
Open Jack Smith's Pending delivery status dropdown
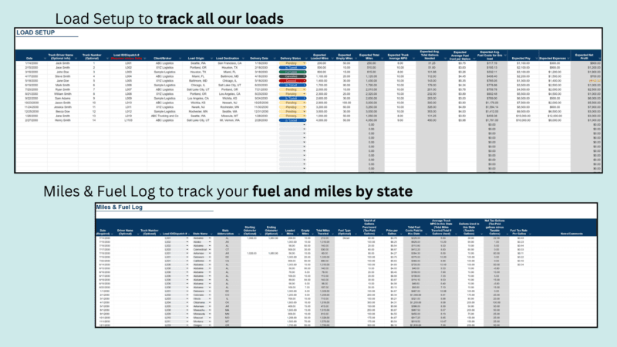304,63
